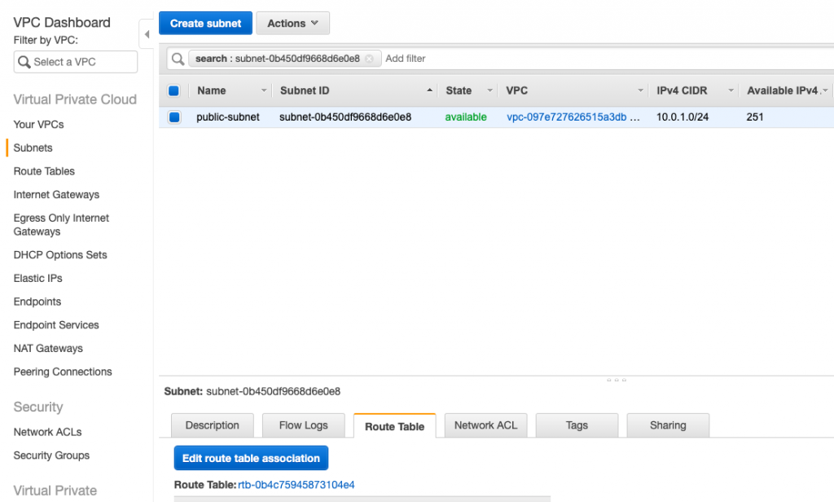Open Peering Connections in the sidebar

coord(63,372)
